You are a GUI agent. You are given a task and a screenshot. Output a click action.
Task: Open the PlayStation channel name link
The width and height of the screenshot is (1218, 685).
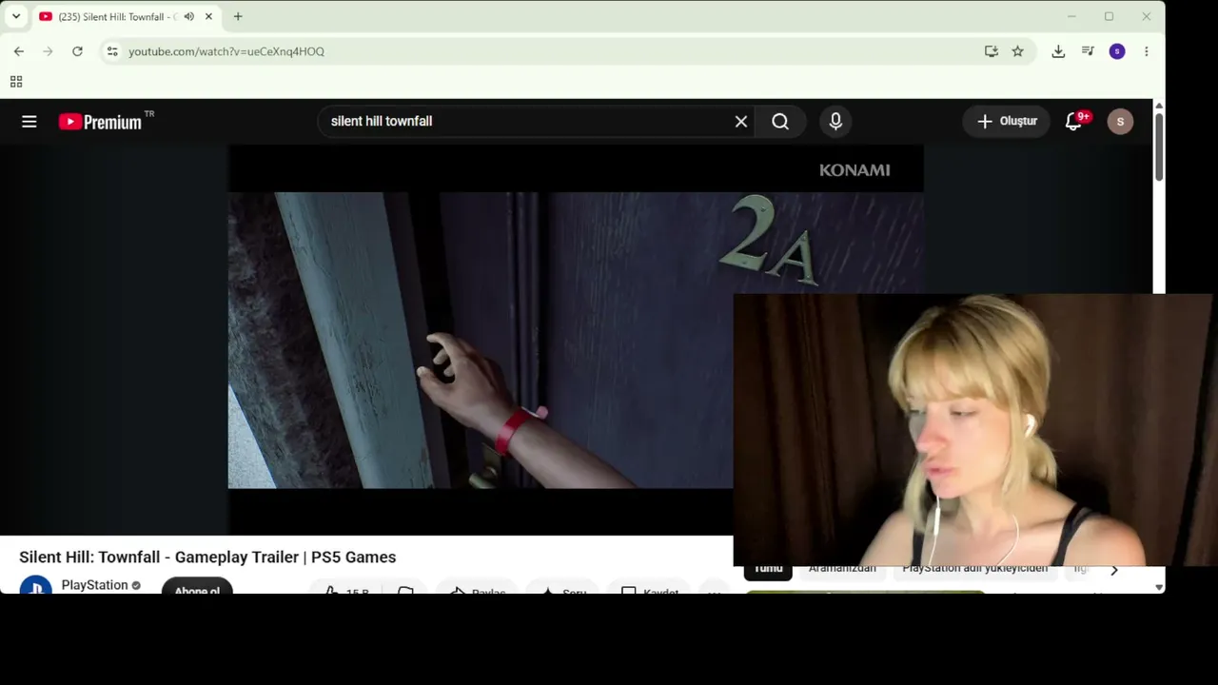pos(94,585)
